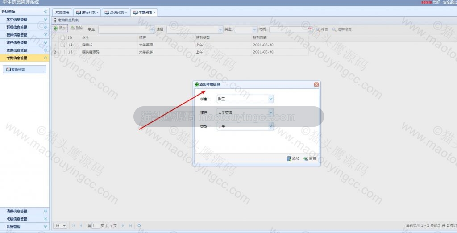The width and height of the screenshot is (457, 233).
Task: Collapse 考勤信息管理 menu section
Action: (25, 58)
